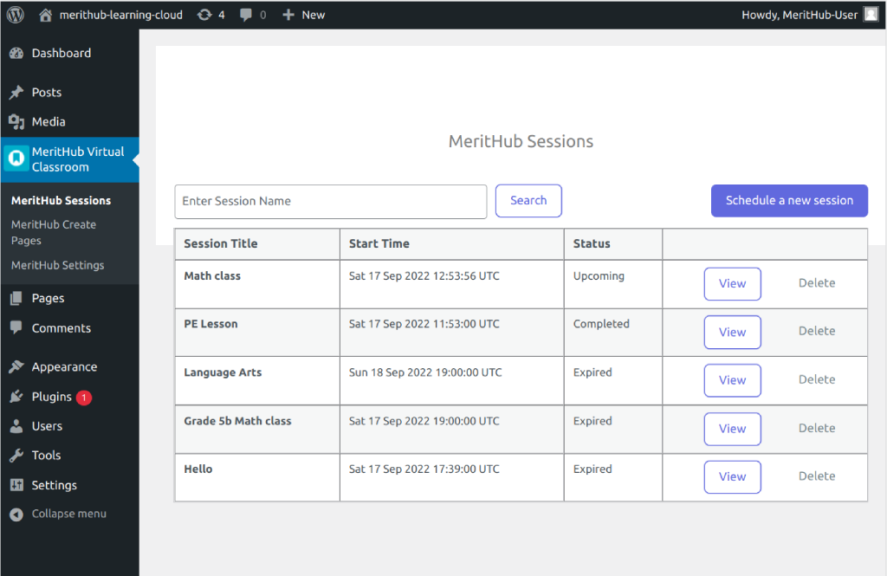Image resolution: width=887 pixels, height=576 pixels.
Task: Go to the Media menu
Action: point(49,121)
